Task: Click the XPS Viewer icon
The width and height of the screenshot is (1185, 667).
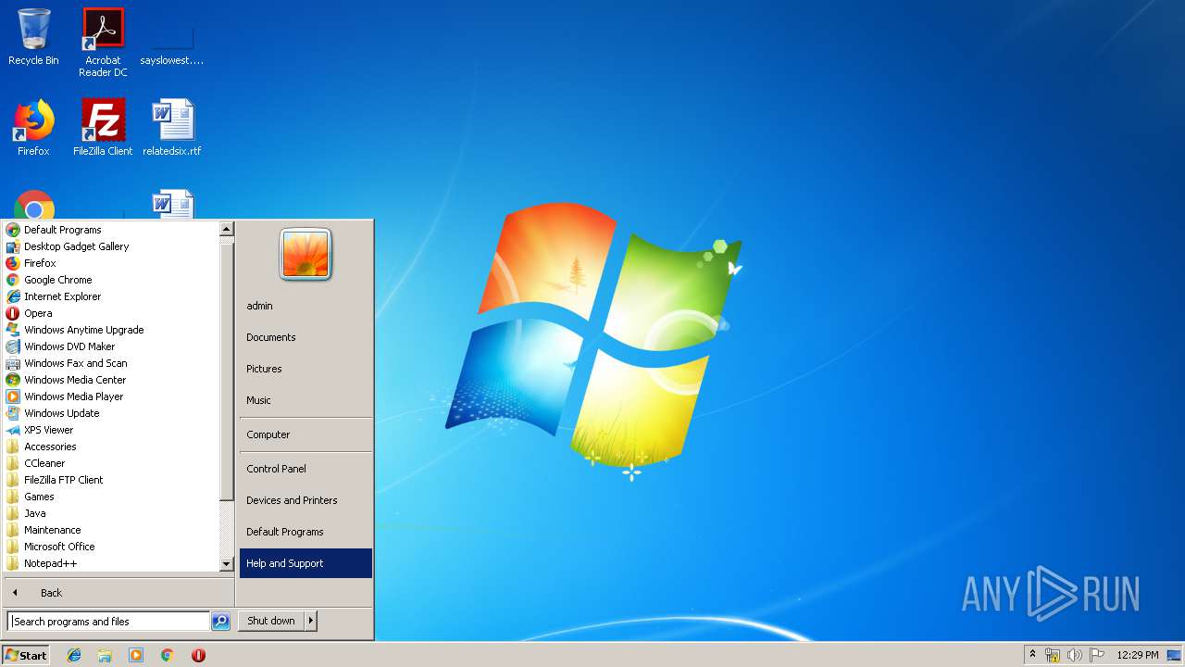Action: click(x=13, y=430)
